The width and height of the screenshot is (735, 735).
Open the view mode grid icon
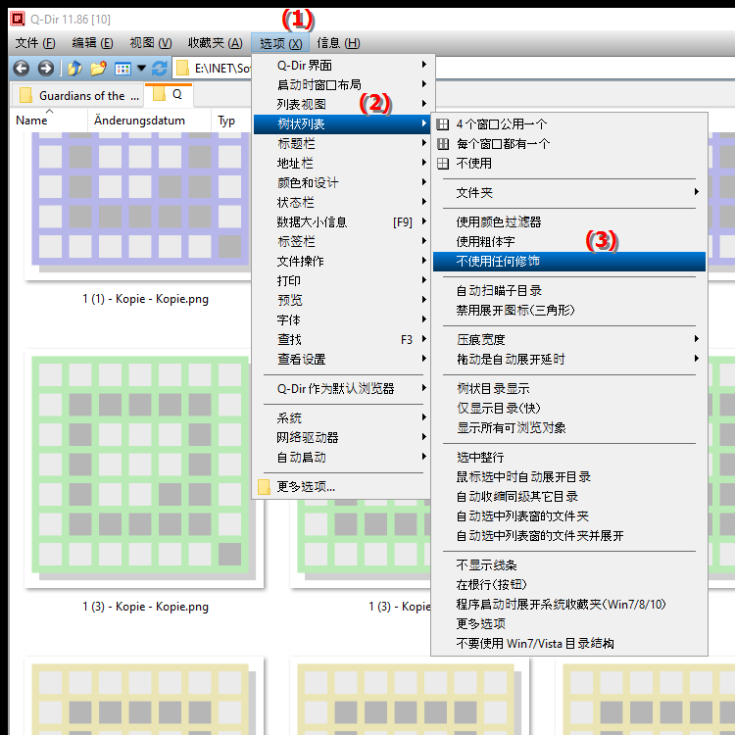[122, 69]
